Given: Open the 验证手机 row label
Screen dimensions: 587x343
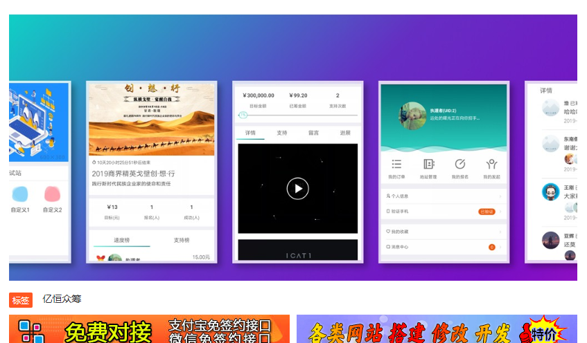Looking at the screenshot, I should [x=399, y=212].
